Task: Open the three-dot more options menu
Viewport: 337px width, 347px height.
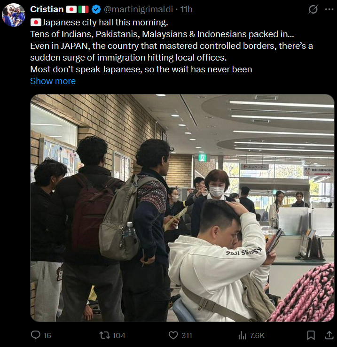Action: [329, 9]
